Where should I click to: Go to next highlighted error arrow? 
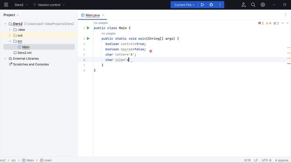287,23
